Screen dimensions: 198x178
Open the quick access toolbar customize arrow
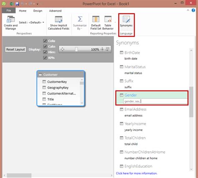click(x=38, y=4)
